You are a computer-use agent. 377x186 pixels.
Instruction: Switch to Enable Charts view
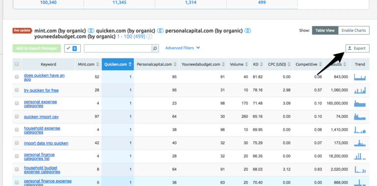point(353,30)
